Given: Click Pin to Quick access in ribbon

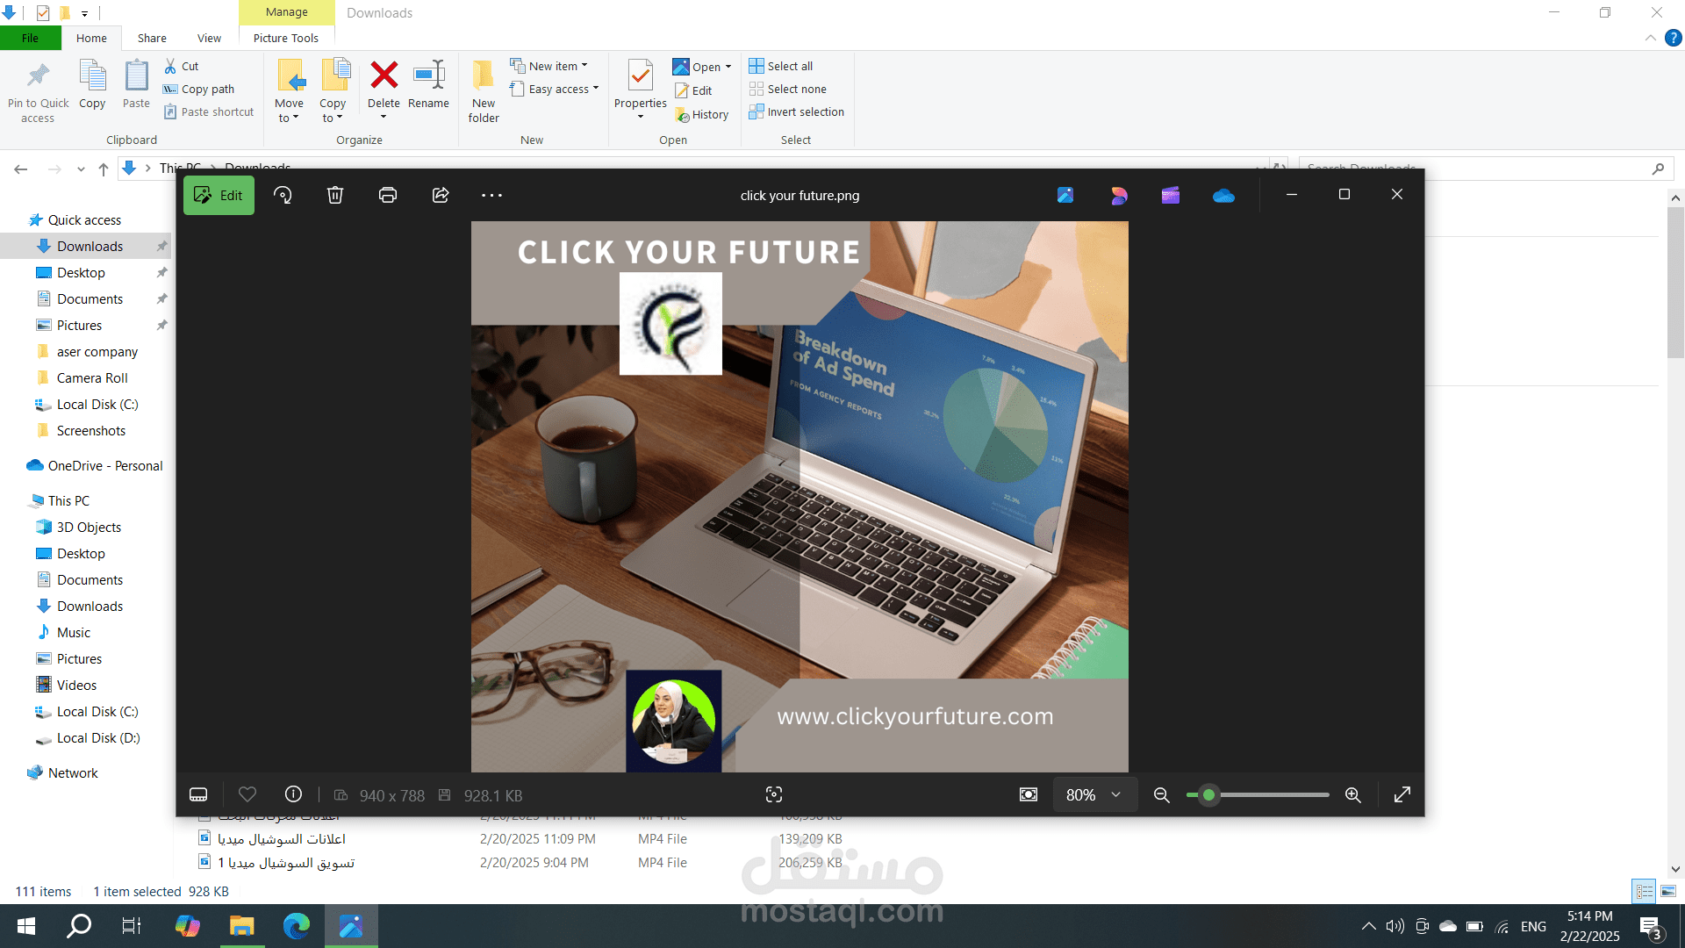Looking at the screenshot, I should click(38, 91).
